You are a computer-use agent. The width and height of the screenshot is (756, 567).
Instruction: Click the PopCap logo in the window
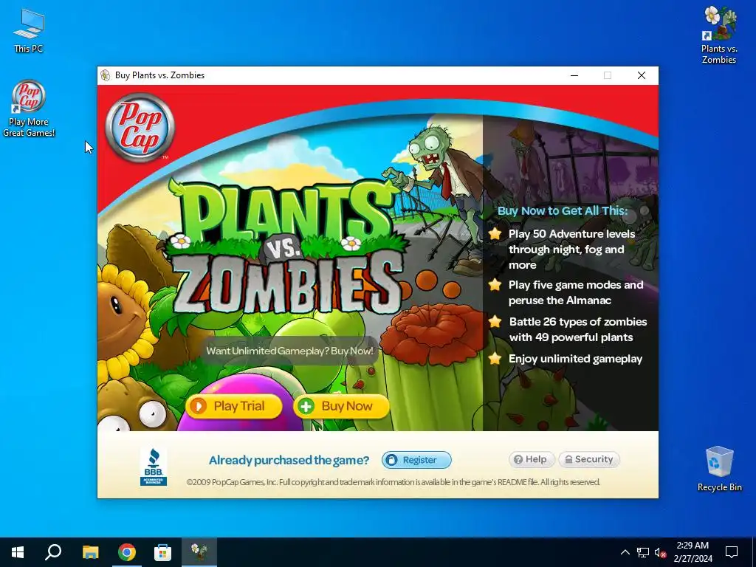click(x=140, y=127)
